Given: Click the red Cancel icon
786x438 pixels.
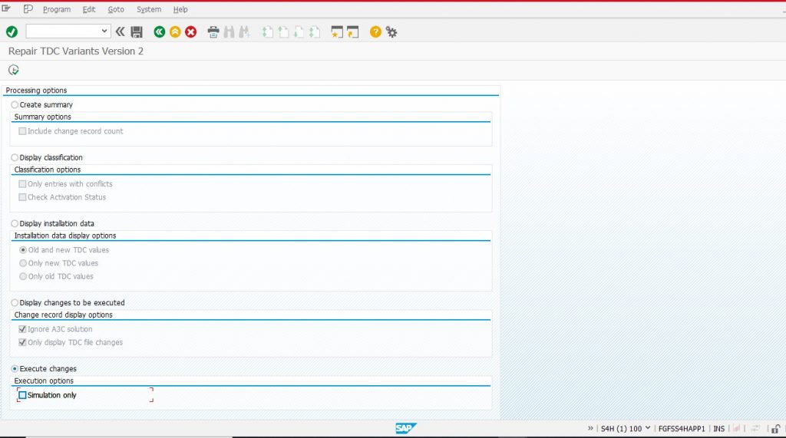Looking at the screenshot, I should click(x=190, y=32).
